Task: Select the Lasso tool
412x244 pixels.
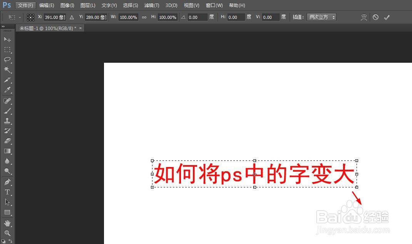Action: pyautogui.click(x=7, y=60)
